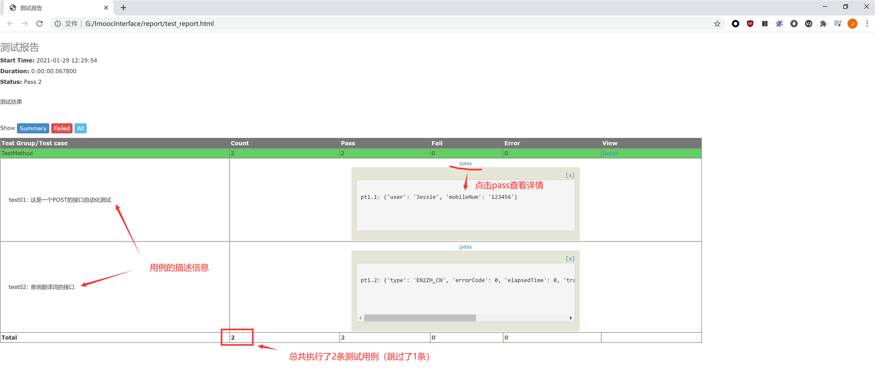Click the 测试报告 page heading
This screenshot has width=875, height=373.
click(20, 47)
